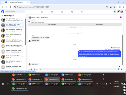Open the notifications bell
Image resolution: width=126 pixels, height=95 pixels.
coord(118,12)
